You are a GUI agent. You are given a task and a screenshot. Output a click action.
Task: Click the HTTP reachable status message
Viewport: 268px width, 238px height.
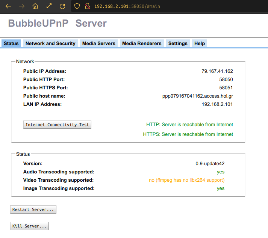tap(189, 125)
